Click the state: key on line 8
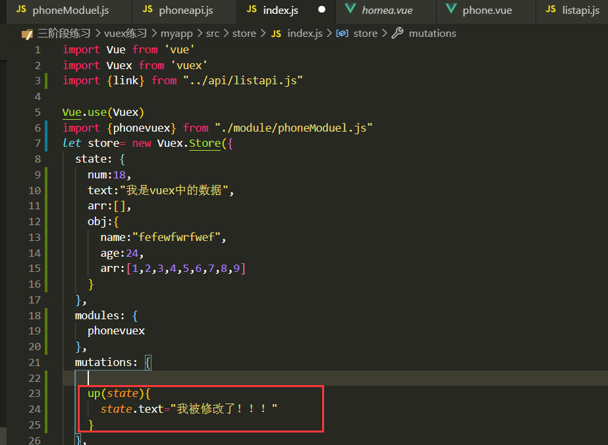608x445 pixels. [x=94, y=159]
